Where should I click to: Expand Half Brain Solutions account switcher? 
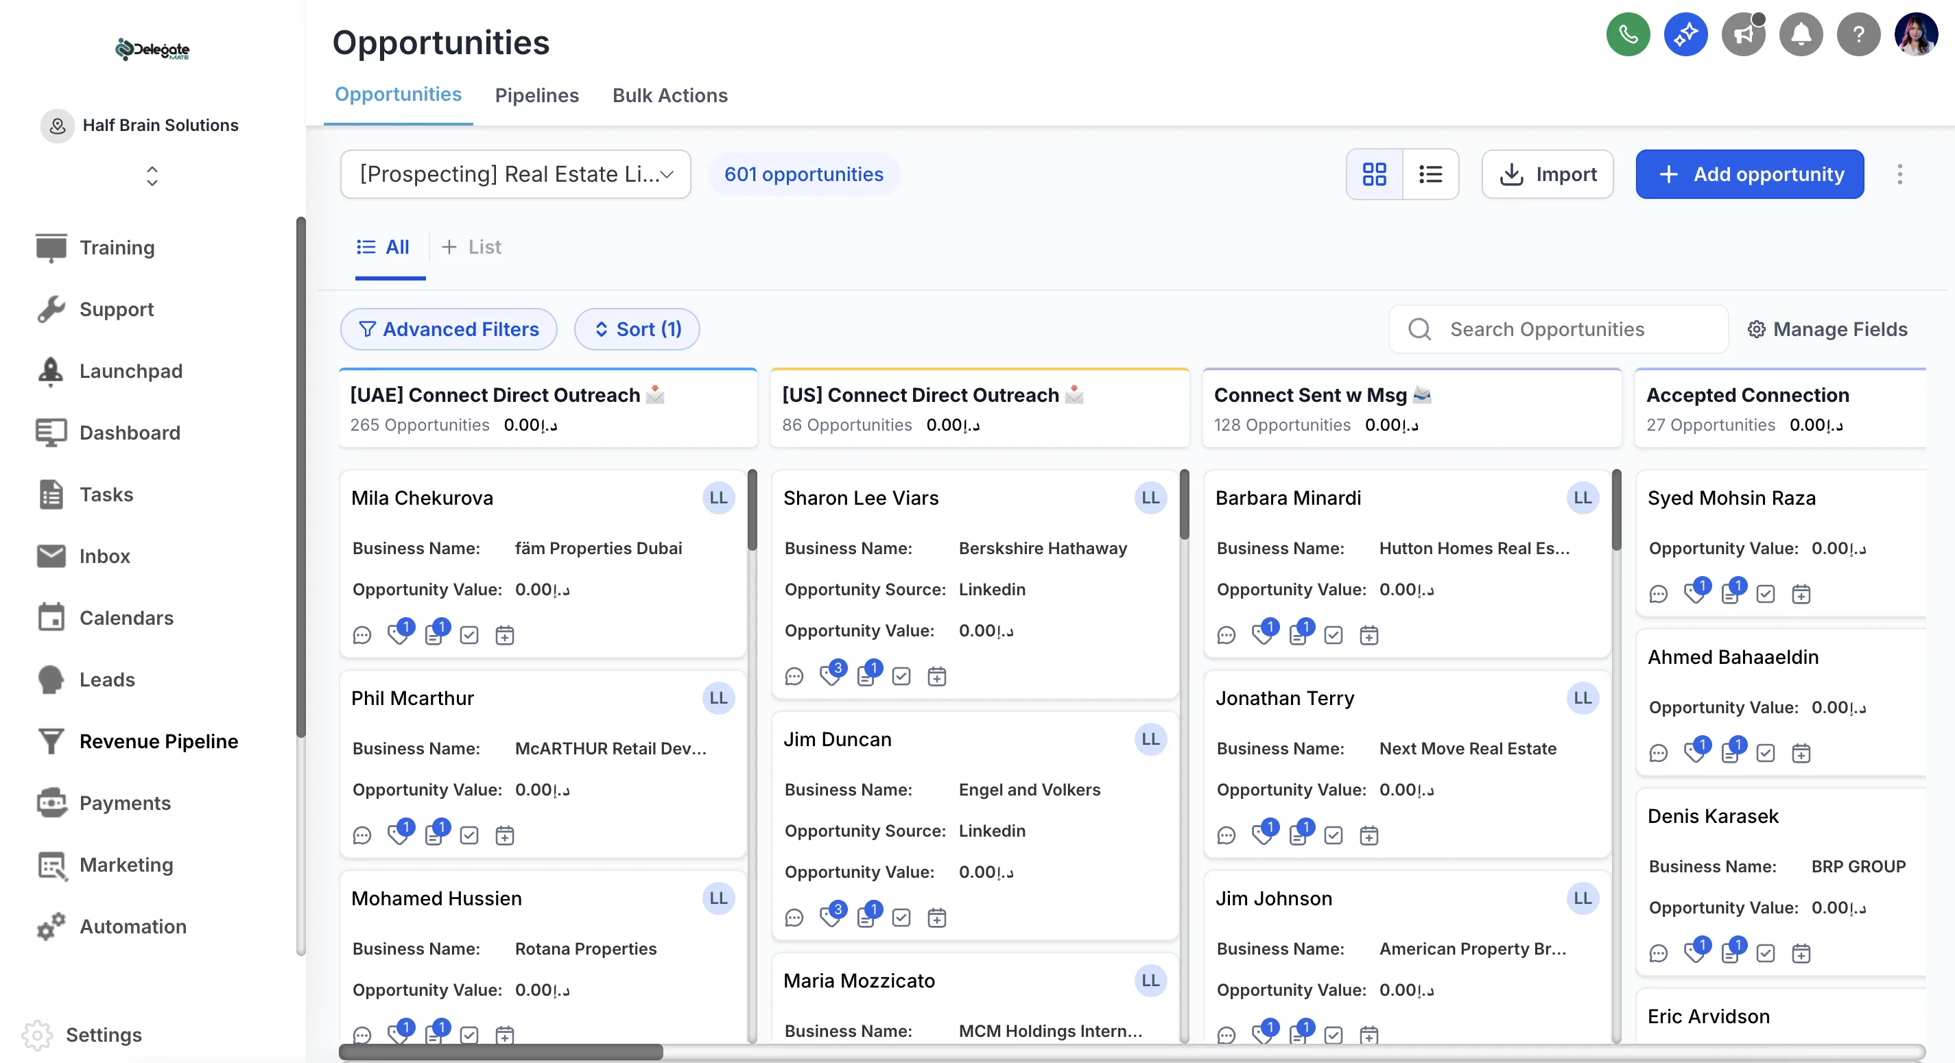[x=152, y=176]
